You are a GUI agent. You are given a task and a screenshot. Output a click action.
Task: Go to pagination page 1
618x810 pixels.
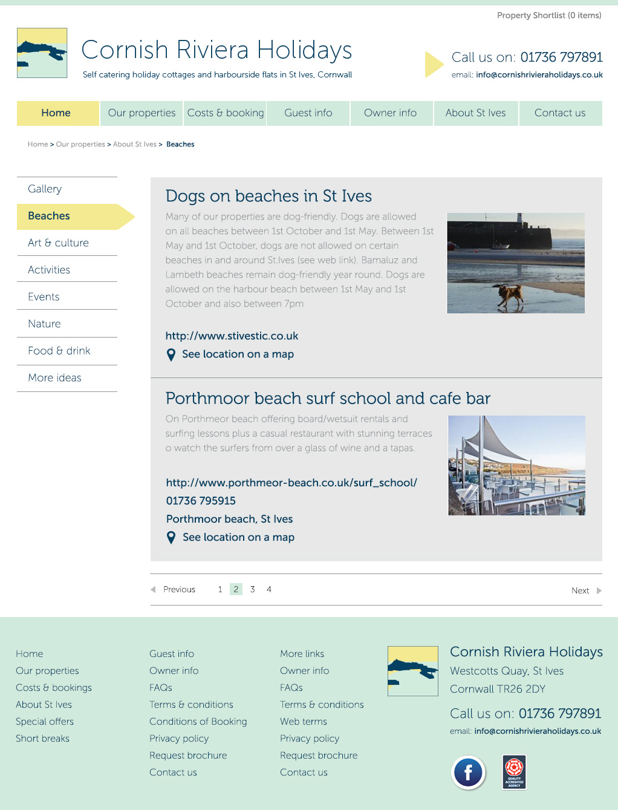tap(220, 589)
